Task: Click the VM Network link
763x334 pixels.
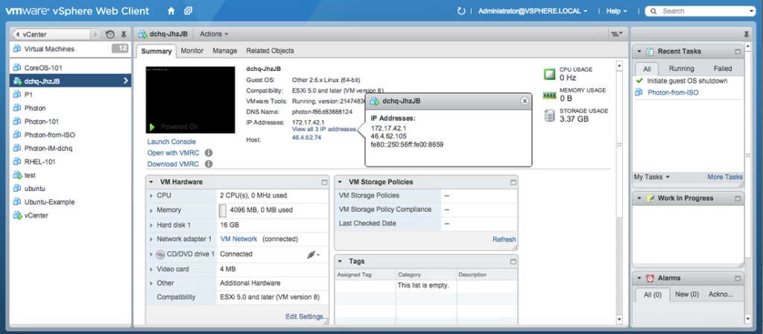Action: (x=239, y=239)
